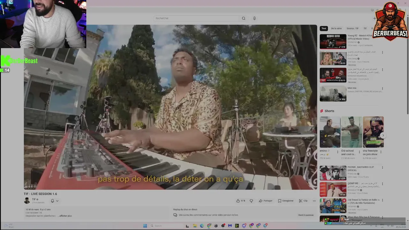Click Replay du chat en direct text
Image resolution: width=409 pixels, height=230 pixels.
pyautogui.click(x=185, y=210)
